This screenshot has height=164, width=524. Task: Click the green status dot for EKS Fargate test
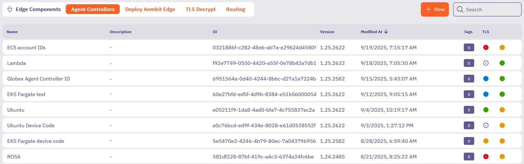502,94
